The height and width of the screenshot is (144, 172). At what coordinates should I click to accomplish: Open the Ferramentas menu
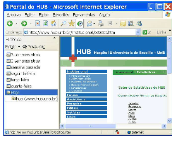[x=84, y=15]
